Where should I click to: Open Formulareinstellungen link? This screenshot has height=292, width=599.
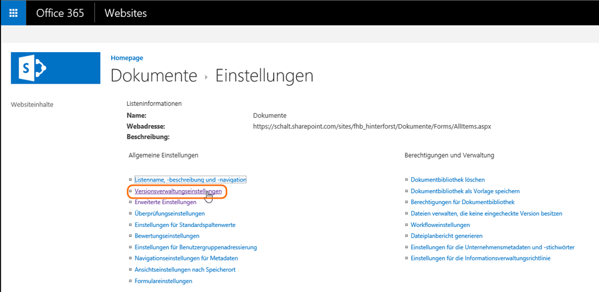[x=163, y=281]
